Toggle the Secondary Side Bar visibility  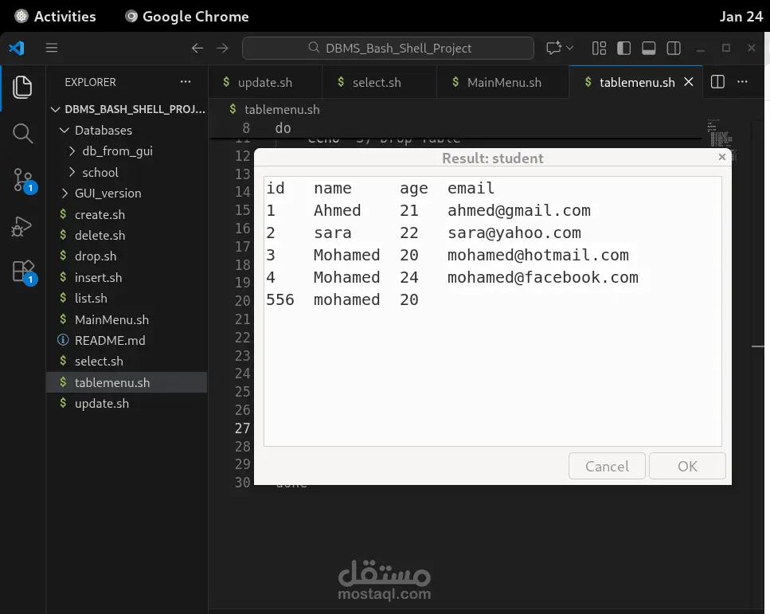(674, 48)
